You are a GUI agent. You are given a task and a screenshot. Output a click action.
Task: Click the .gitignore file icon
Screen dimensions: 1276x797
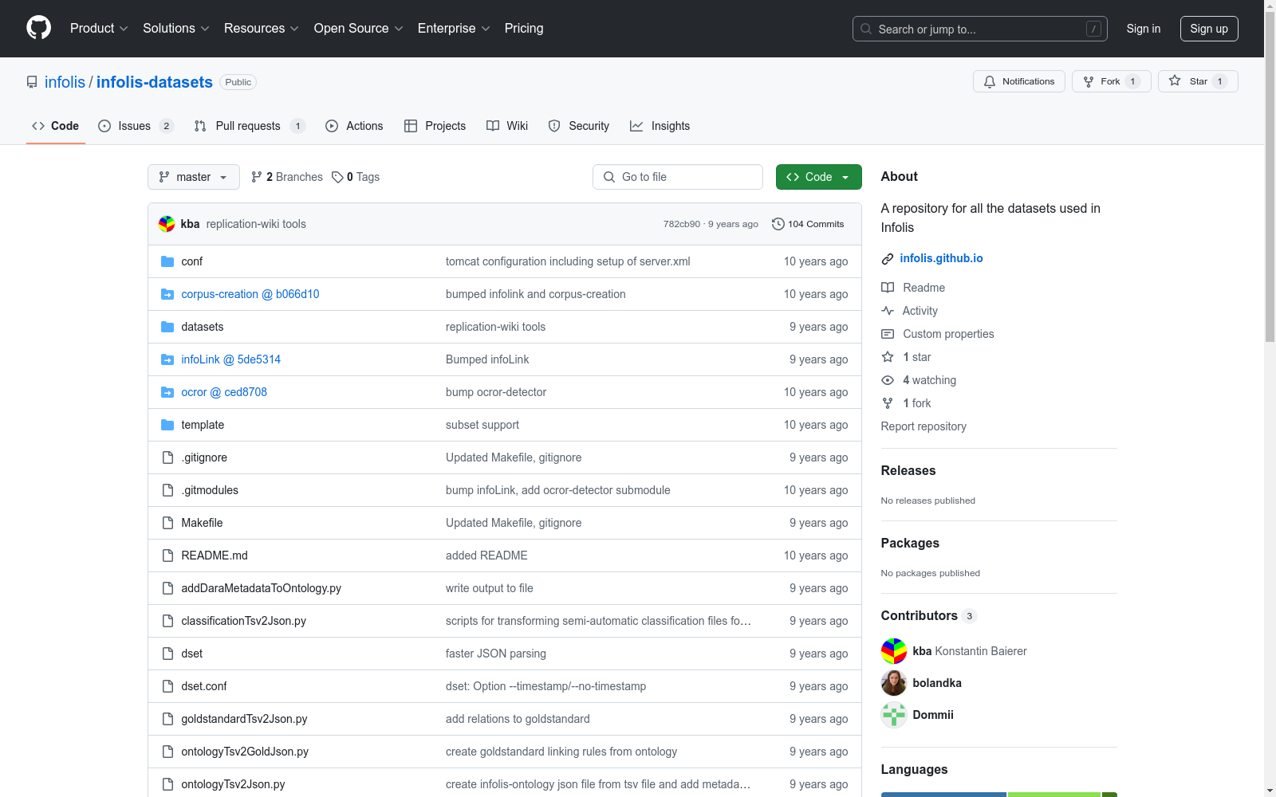pos(167,457)
